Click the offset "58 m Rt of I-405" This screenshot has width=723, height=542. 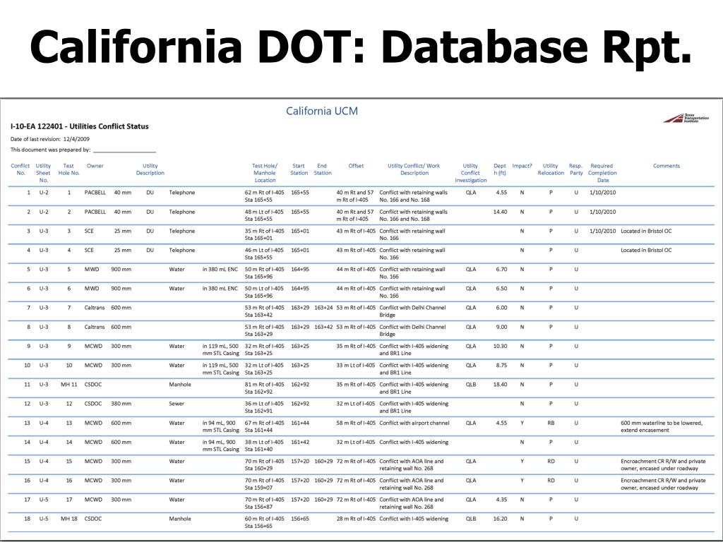[x=356, y=423]
